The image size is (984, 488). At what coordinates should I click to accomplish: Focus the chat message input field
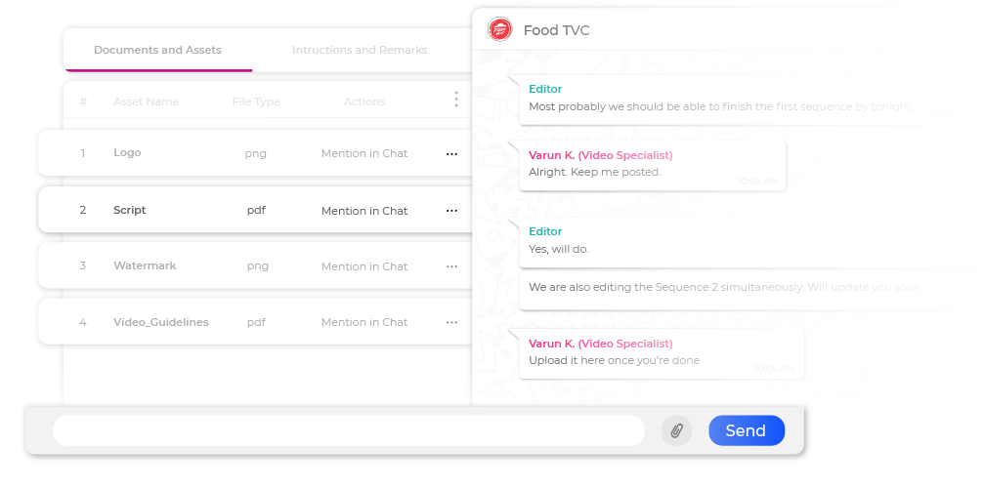[348, 430]
